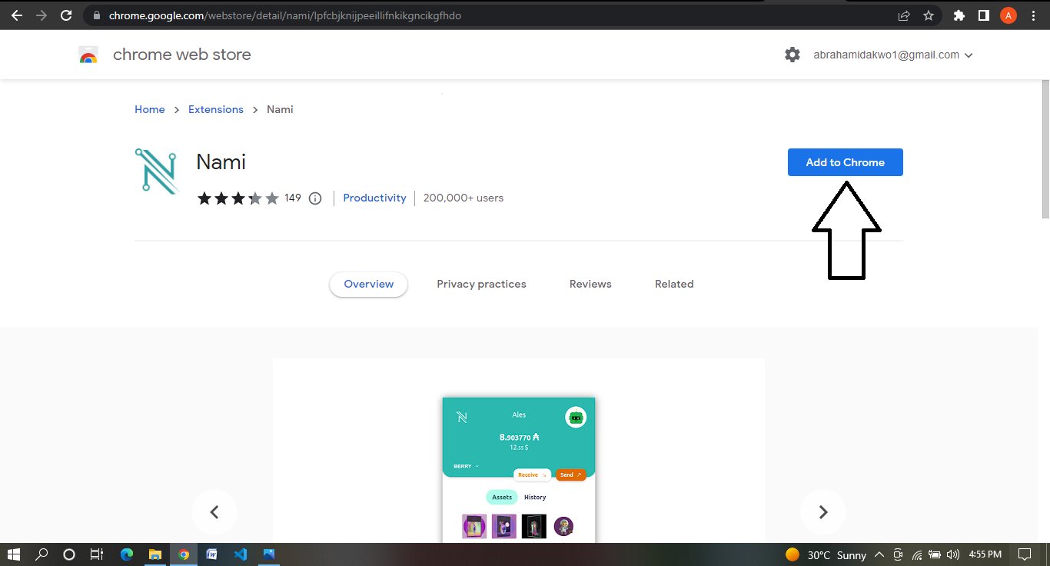Viewport: 1050px width, 566px height.
Task: Click the browser forward arrow
Action: coord(42,15)
